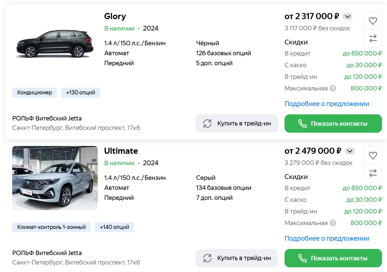Add Glory listing to favorites with heart icon
The image size is (387, 272).
tap(373, 21)
